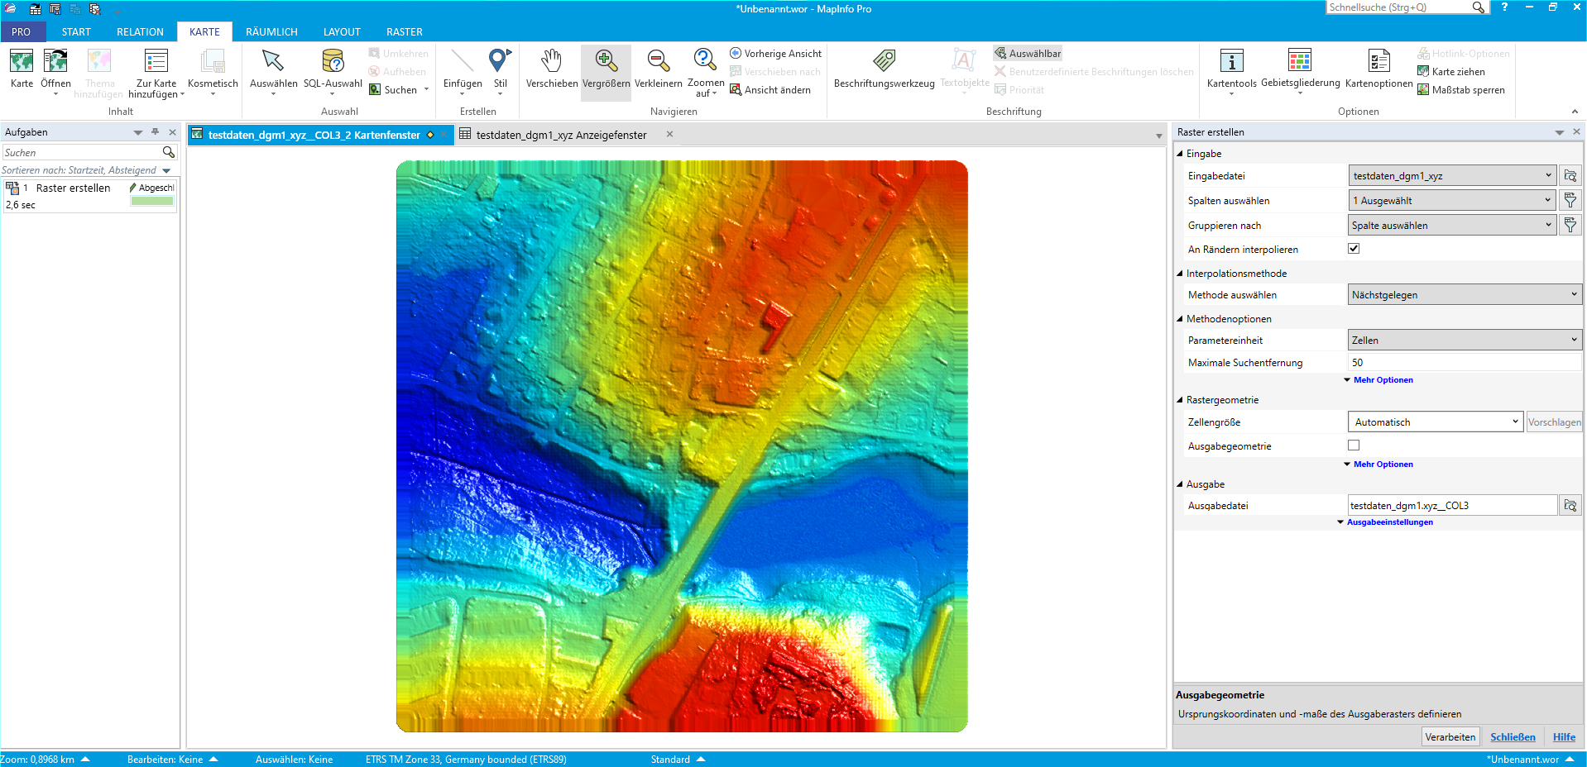Click filter icon beside Gruppieren nach
1587x767 pixels.
tap(1570, 225)
